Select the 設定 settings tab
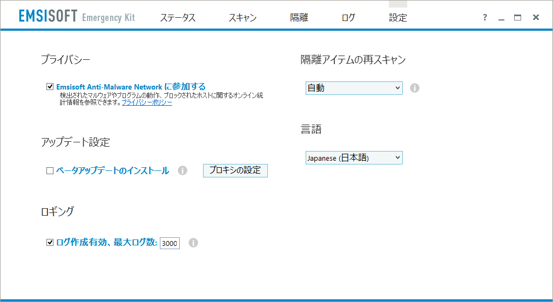The height and width of the screenshot is (302, 553). click(398, 18)
